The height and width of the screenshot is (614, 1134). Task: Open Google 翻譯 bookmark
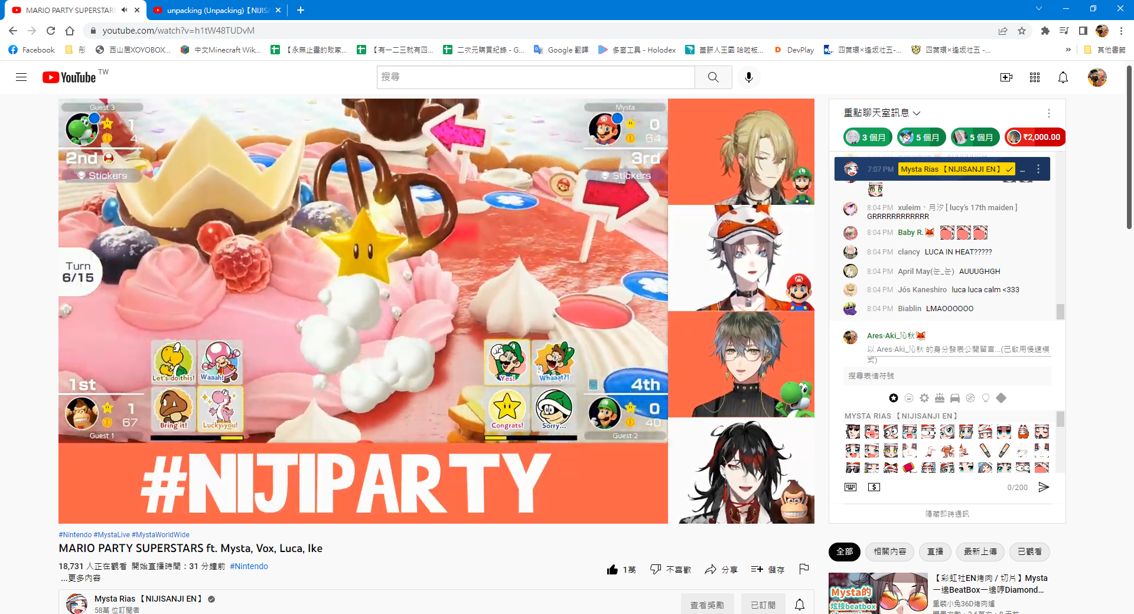561,50
